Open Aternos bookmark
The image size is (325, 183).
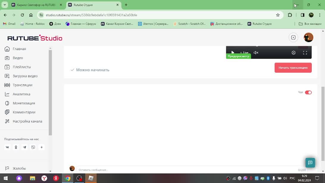click(x=153, y=24)
